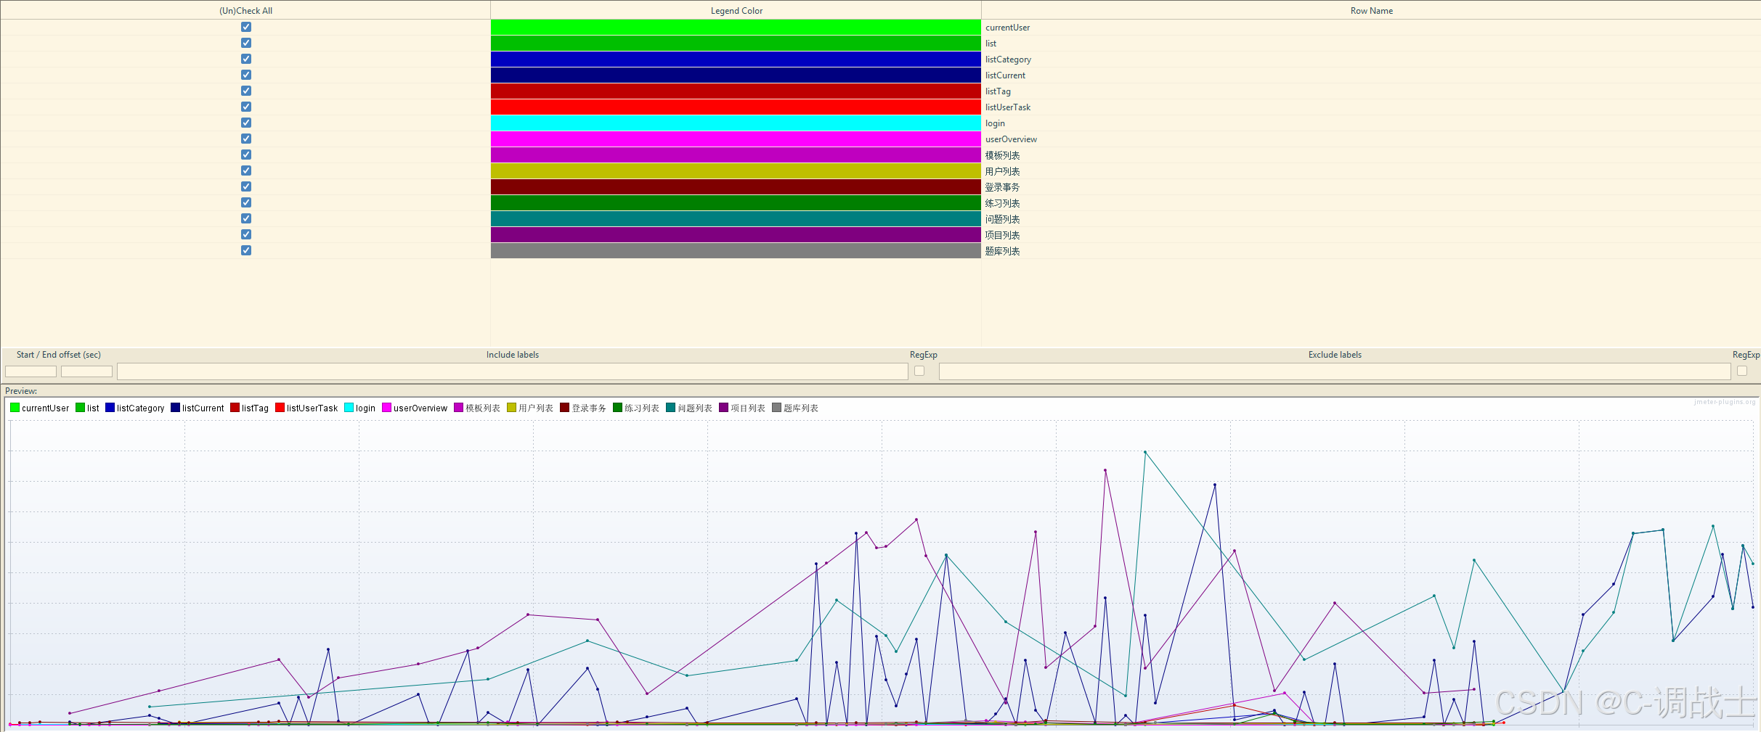The image size is (1761, 732).
Task: Click the Legend Color column header
Action: (736, 10)
